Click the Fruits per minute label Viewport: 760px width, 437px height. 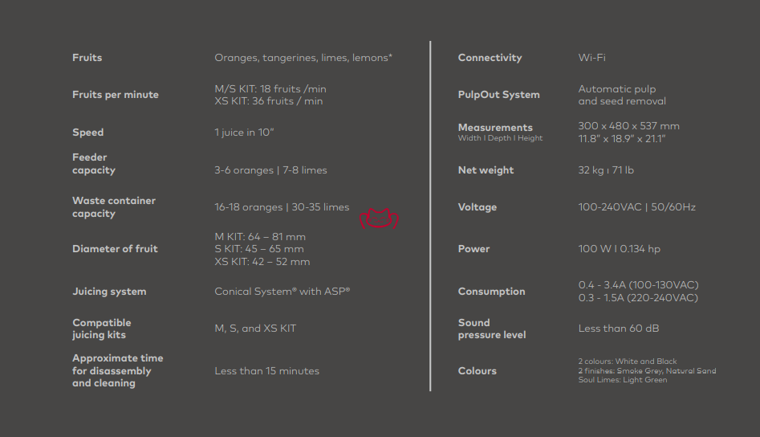tap(116, 95)
